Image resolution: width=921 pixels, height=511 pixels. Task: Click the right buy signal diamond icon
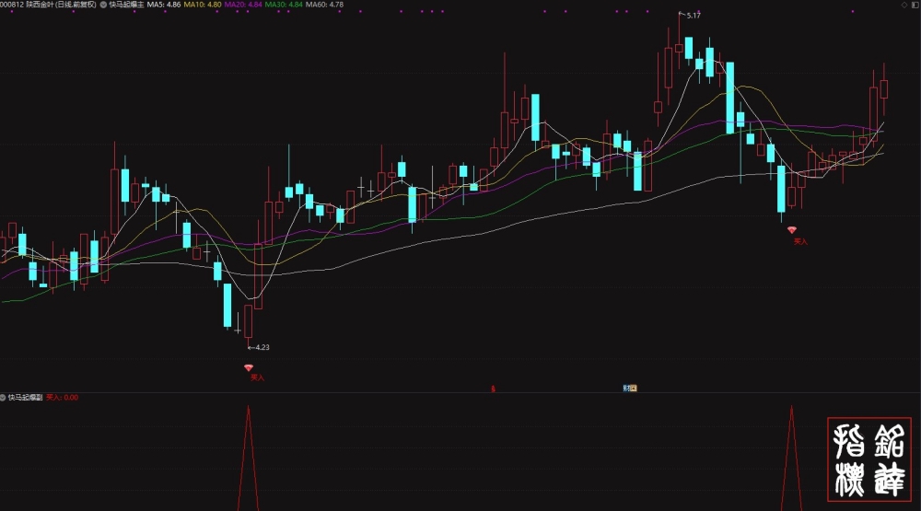792,230
